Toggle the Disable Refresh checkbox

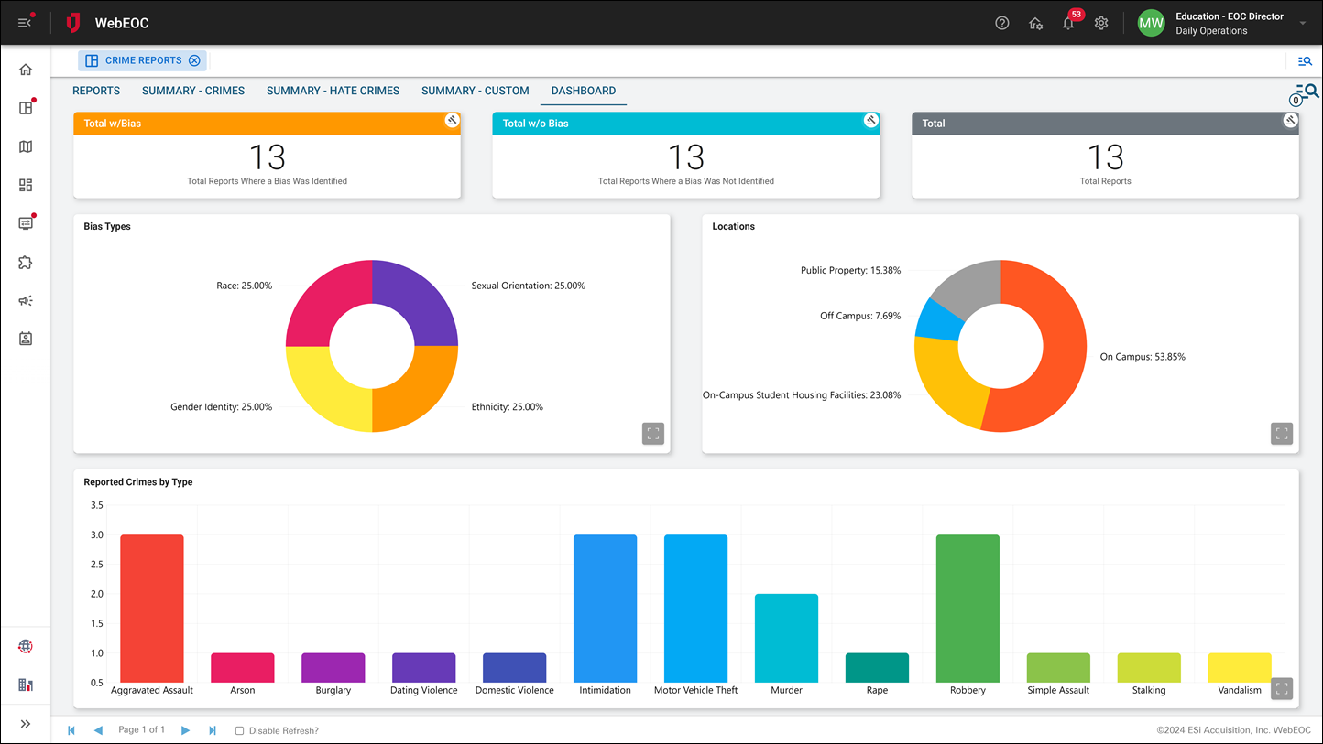click(239, 730)
